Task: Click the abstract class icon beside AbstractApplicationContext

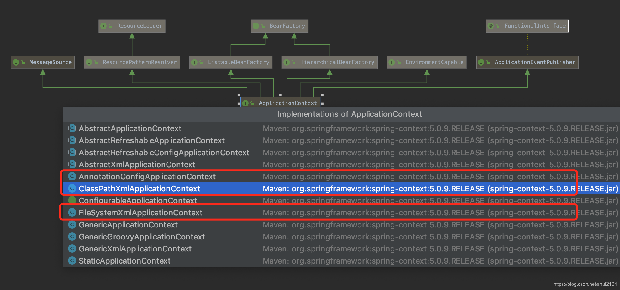Action: pos(72,128)
